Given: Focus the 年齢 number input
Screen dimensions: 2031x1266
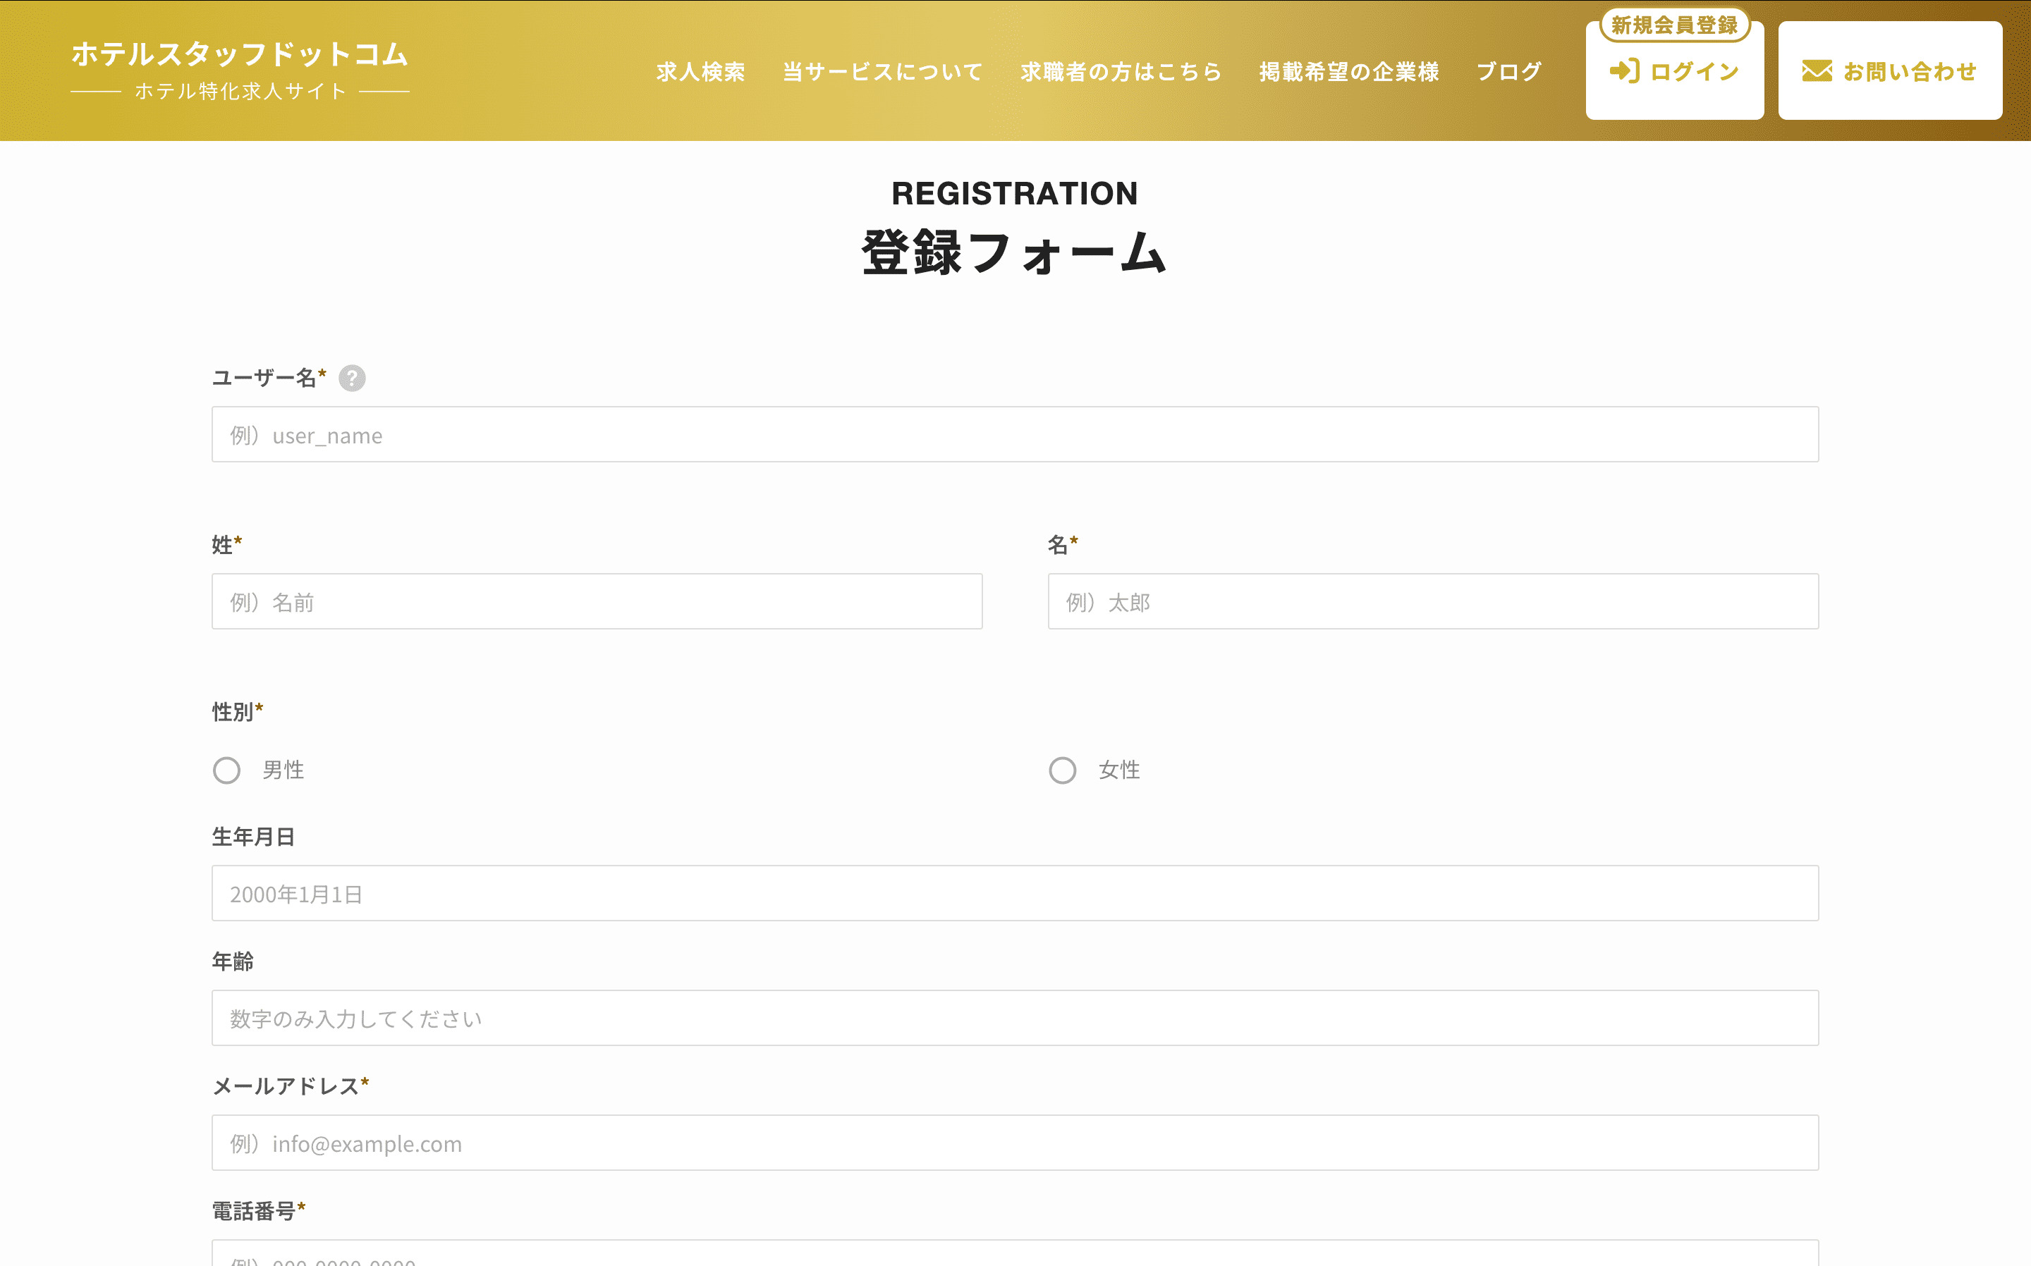Looking at the screenshot, I should tap(1014, 1018).
